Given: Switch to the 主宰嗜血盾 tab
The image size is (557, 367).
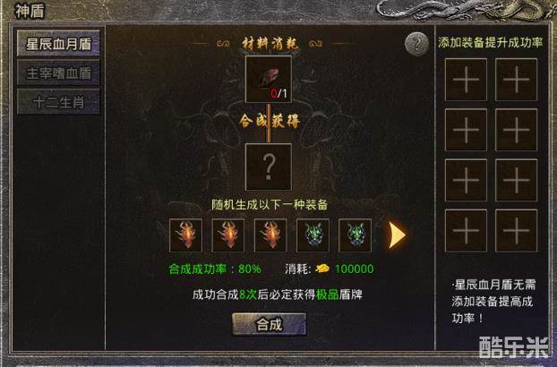Looking at the screenshot, I should point(58,73).
